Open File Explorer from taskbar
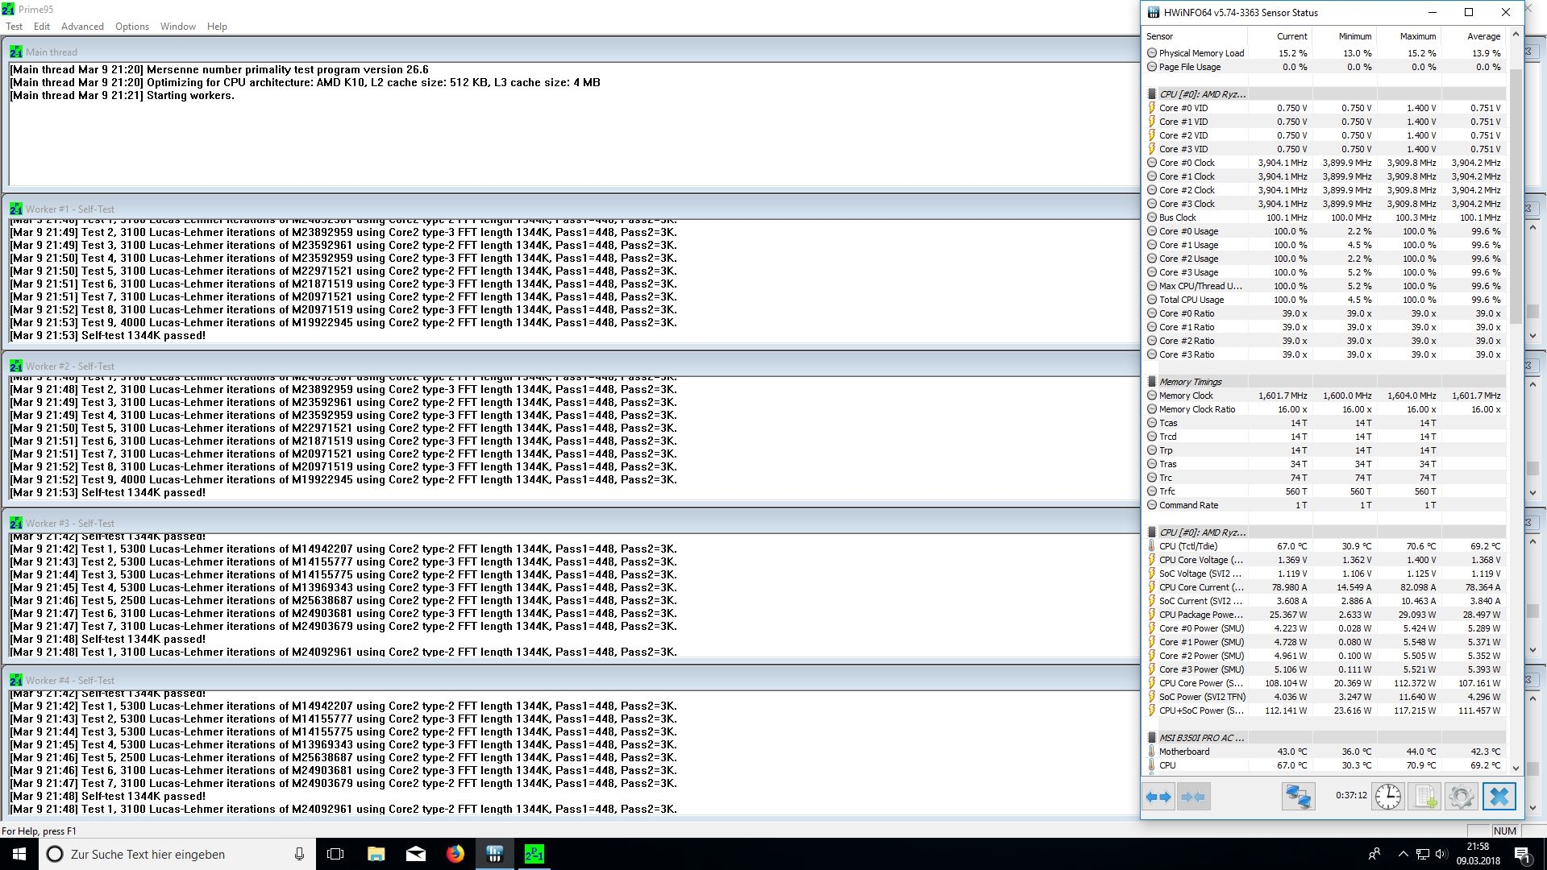This screenshot has width=1547, height=870. coord(376,854)
